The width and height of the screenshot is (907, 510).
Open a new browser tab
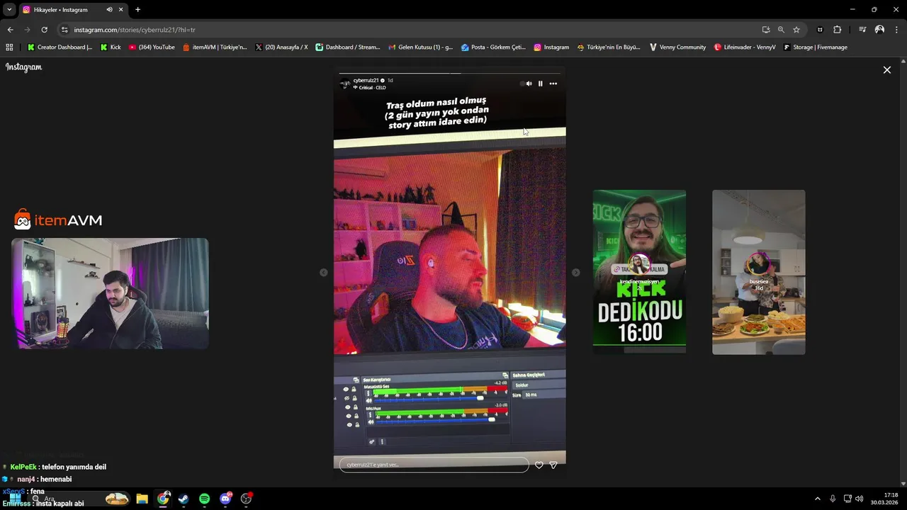pos(137,10)
